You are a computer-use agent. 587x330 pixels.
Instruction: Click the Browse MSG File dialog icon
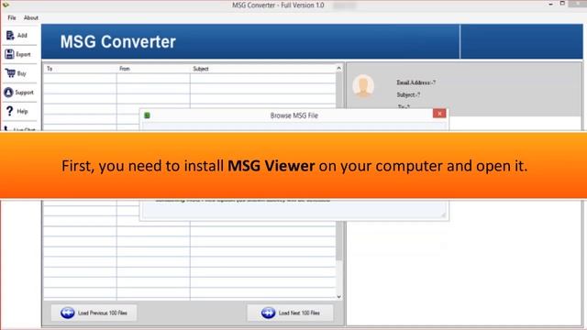(147, 115)
